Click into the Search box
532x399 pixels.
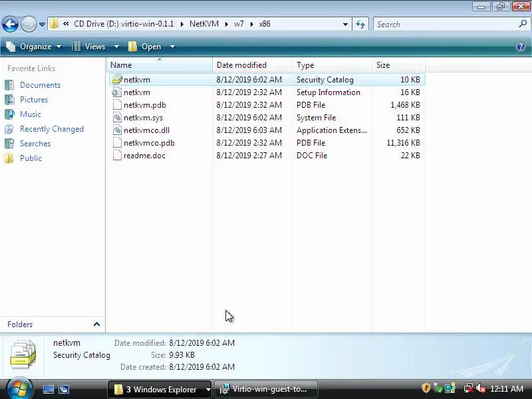point(445,25)
